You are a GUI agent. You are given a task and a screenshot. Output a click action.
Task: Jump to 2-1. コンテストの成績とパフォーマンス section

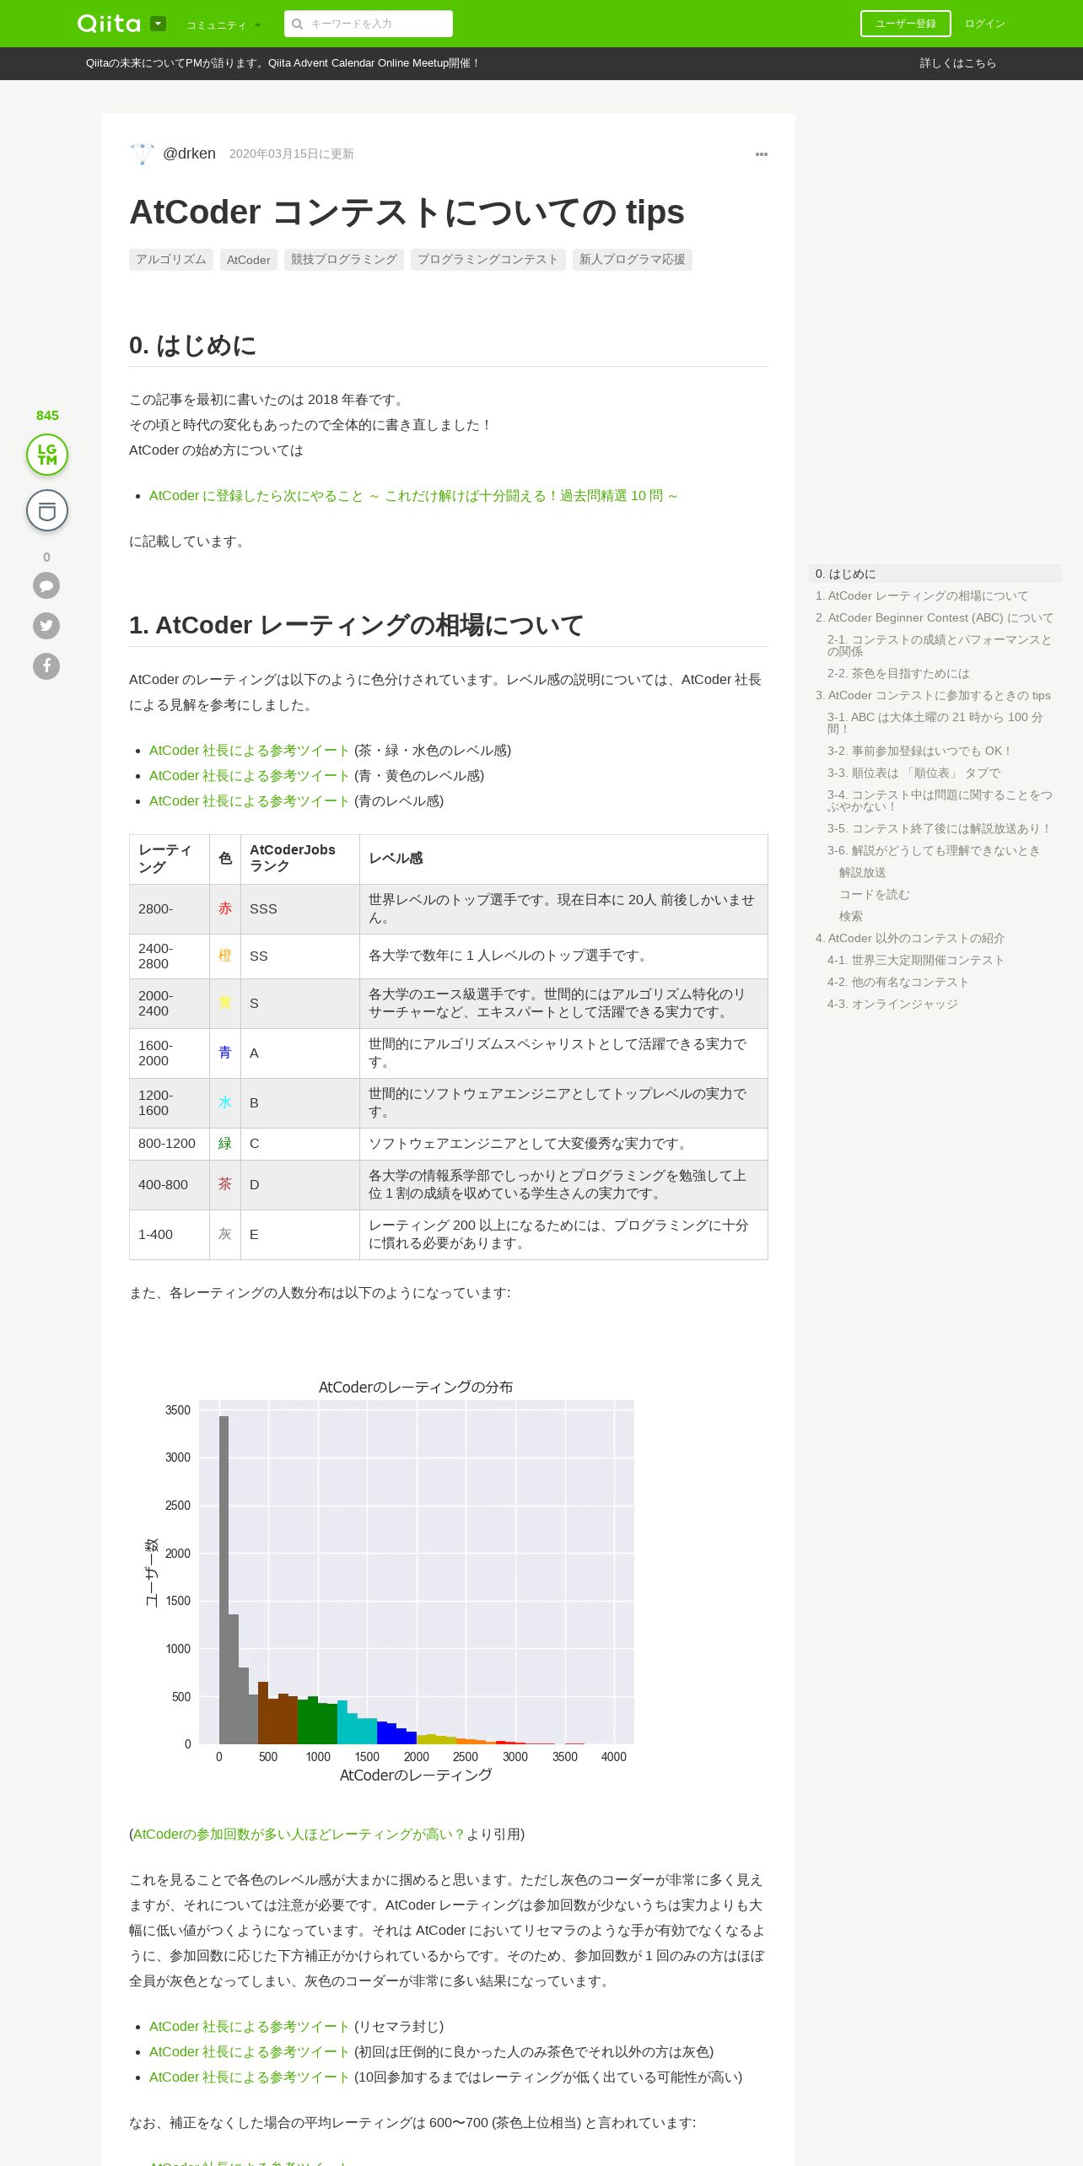coord(940,645)
